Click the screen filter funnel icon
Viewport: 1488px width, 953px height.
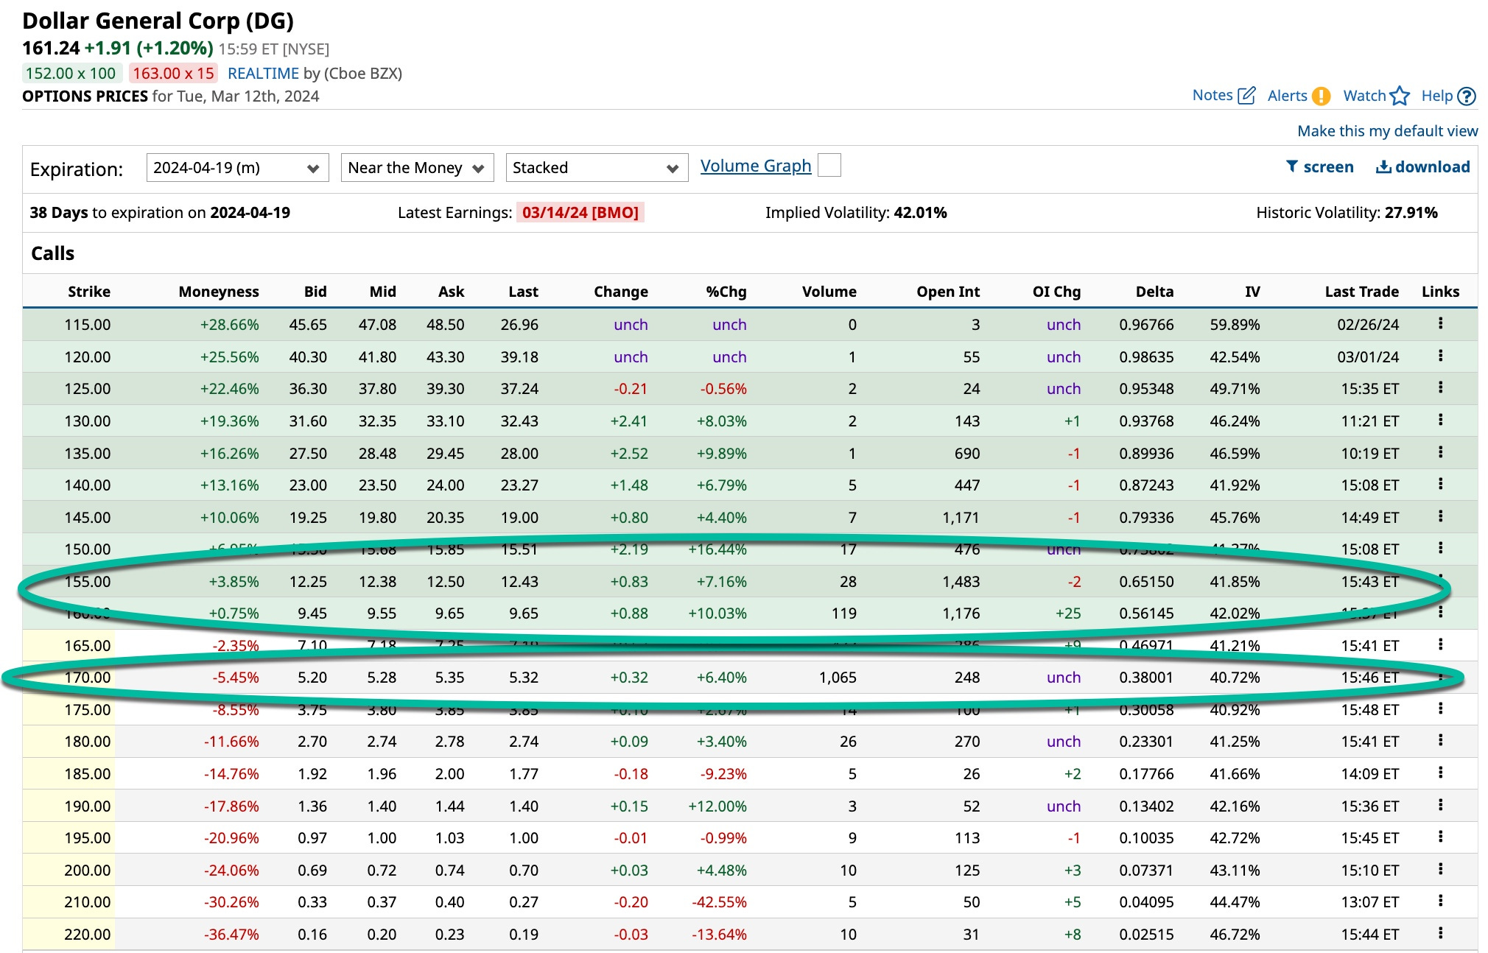(x=1292, y=166)
